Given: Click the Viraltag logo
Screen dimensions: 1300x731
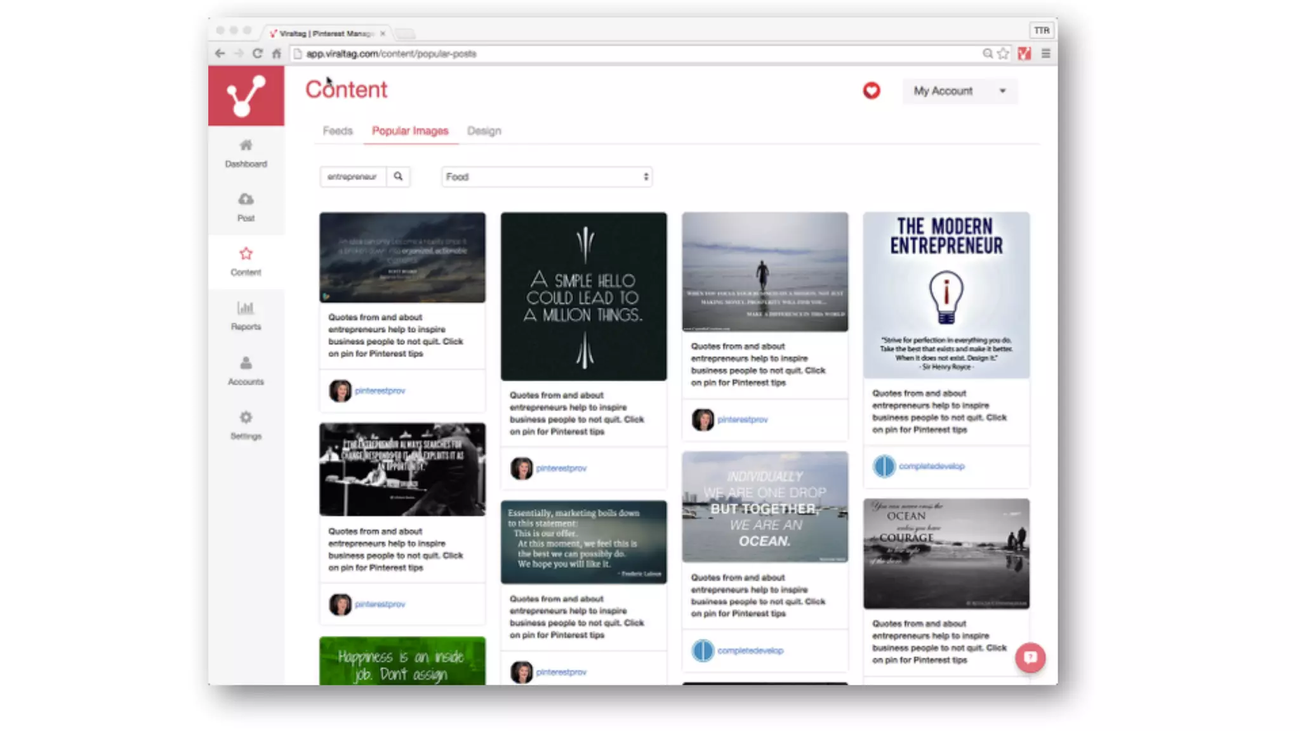Looking at the screenshot, I should pos(246,96).
